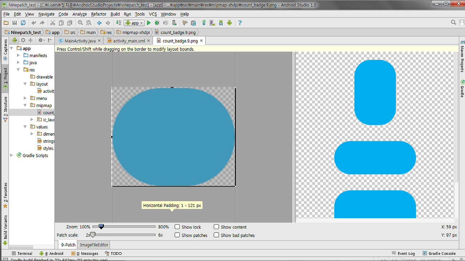The height and width of the screenshot is (261, 465).
Task: Open the Gradle Console panel button
Action: 439,253
